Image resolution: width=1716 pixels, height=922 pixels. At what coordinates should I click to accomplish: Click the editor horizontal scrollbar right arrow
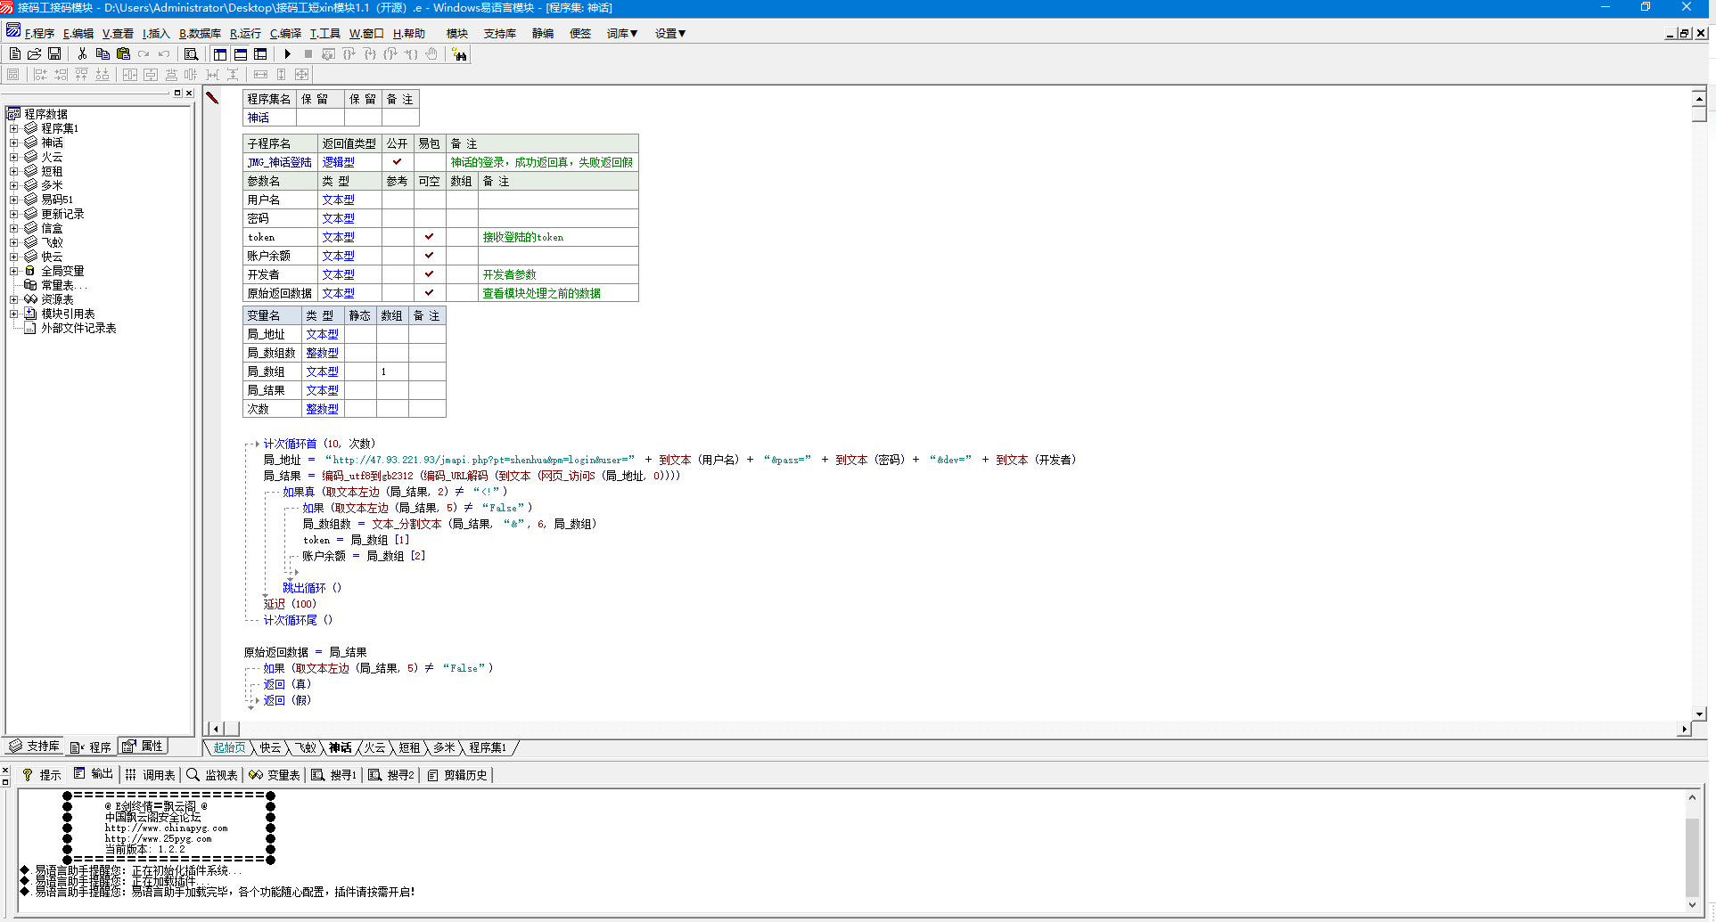(x=1683, y=729)
